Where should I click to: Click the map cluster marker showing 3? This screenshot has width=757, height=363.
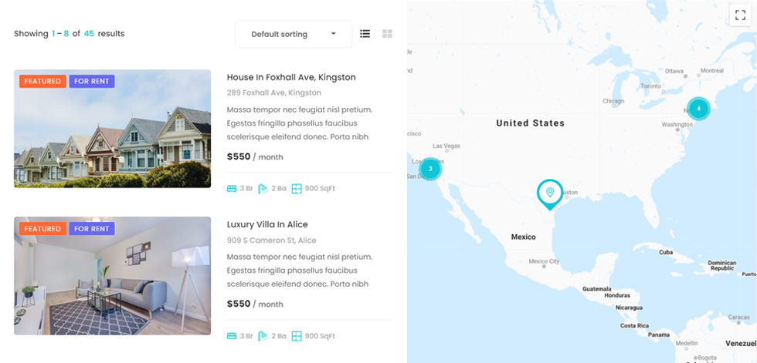pos(430,169)
